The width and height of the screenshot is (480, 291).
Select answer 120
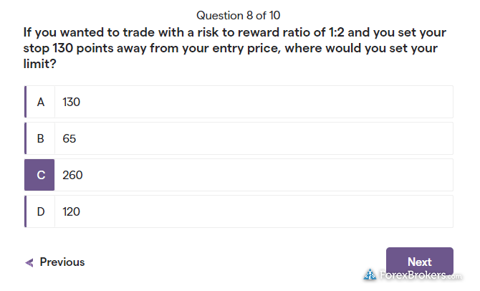point(72,211)
